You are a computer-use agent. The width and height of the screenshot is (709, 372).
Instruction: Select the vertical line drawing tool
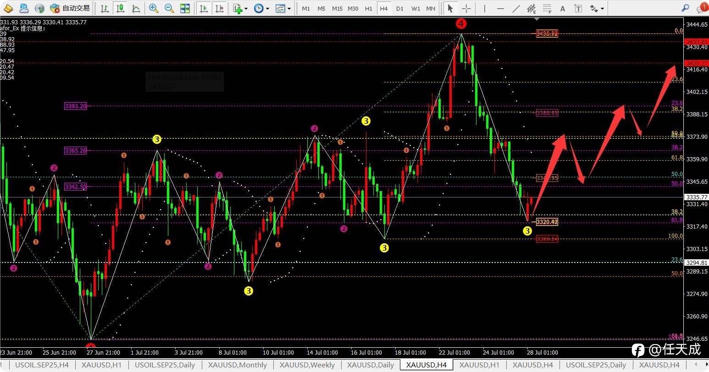(x=485, y=8)
